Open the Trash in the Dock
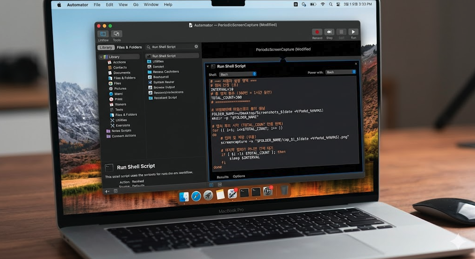The width and height of the screenshot is (475, 259). [x=284, y=190]
